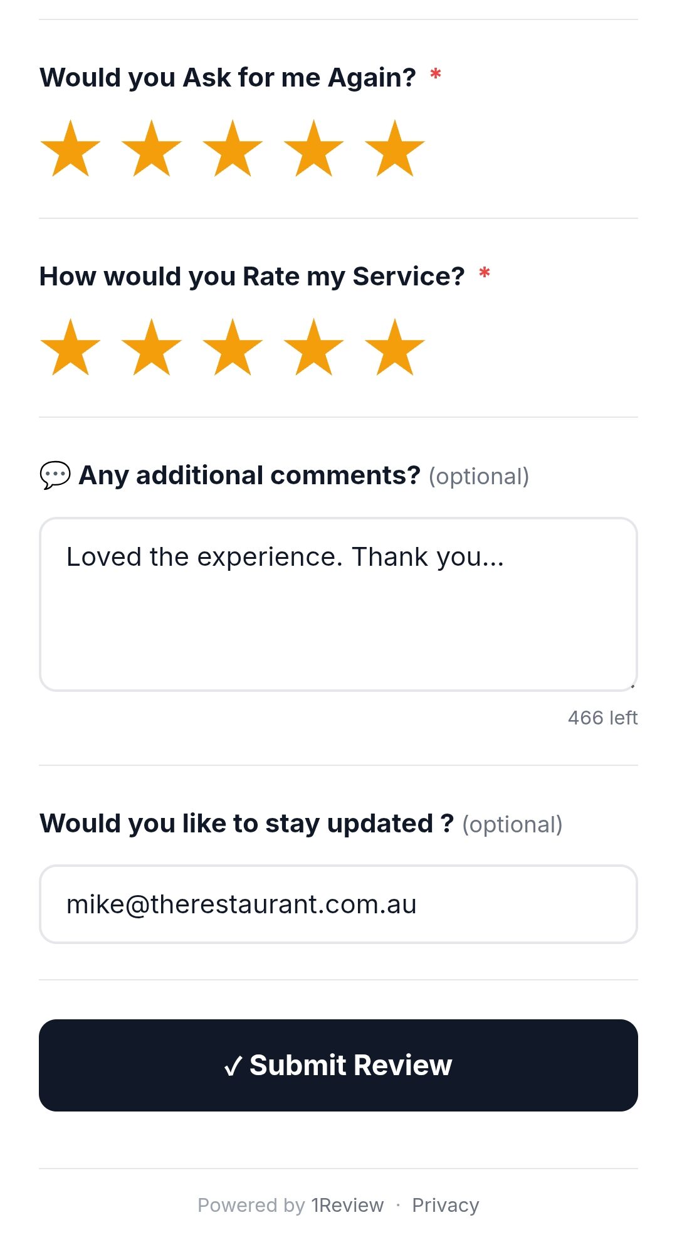Set 'Ask for me Again' rating to four stars

[313, 149]
